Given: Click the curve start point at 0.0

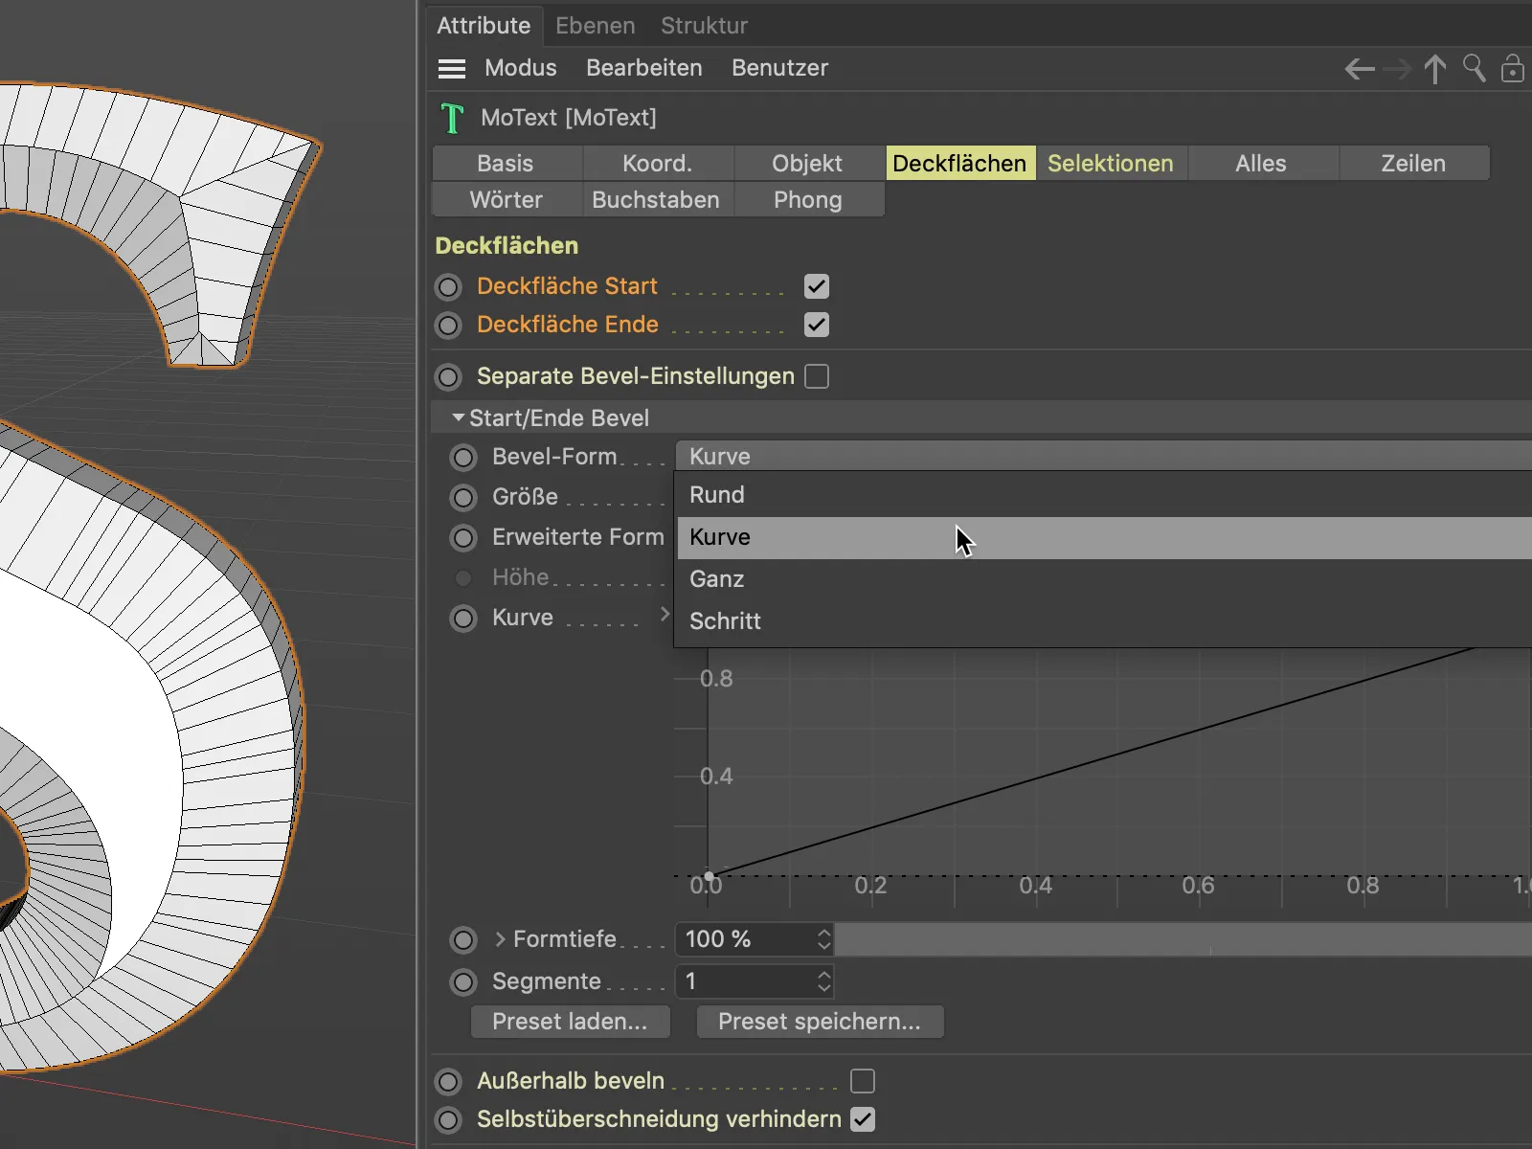Looking at the screenshot, I should (709, 875).
